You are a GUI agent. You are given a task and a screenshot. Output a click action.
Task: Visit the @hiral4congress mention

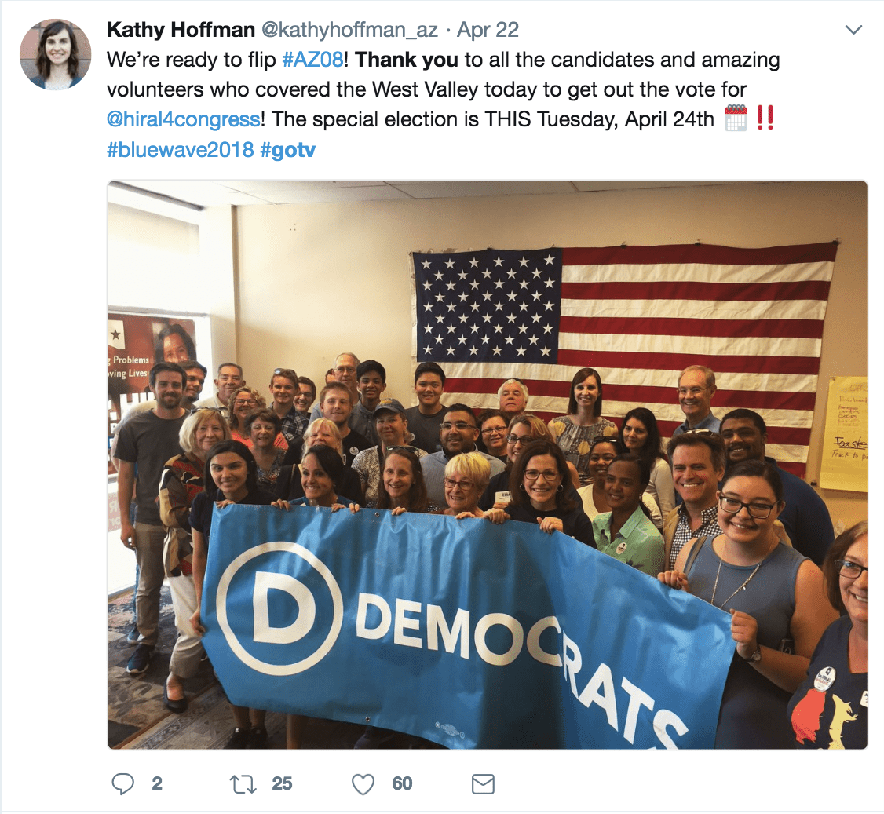[x=184, y=119]
